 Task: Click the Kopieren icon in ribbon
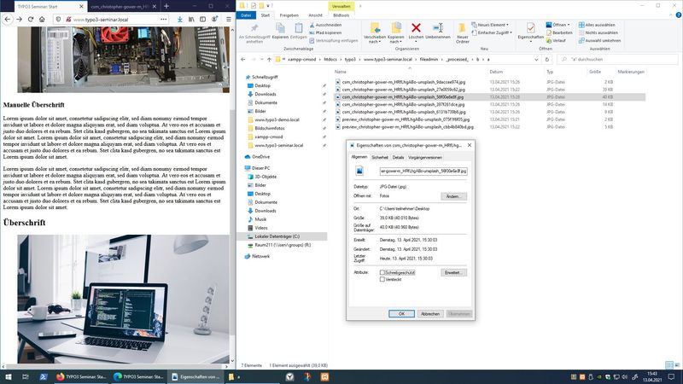(279, 29)
